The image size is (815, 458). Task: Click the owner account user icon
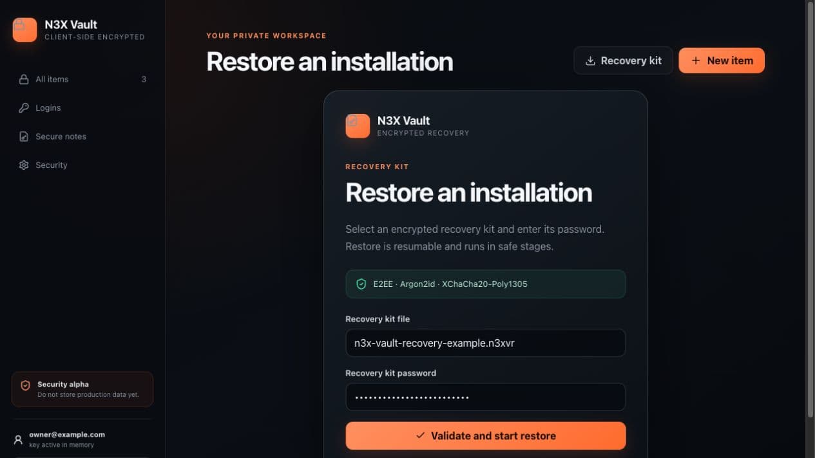pos(18,440)
